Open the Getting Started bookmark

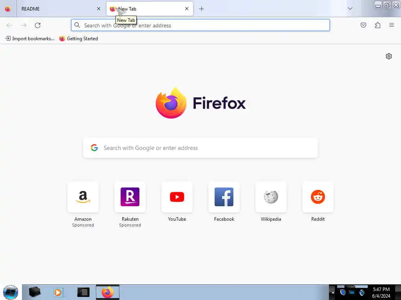(x=79, y=39)
